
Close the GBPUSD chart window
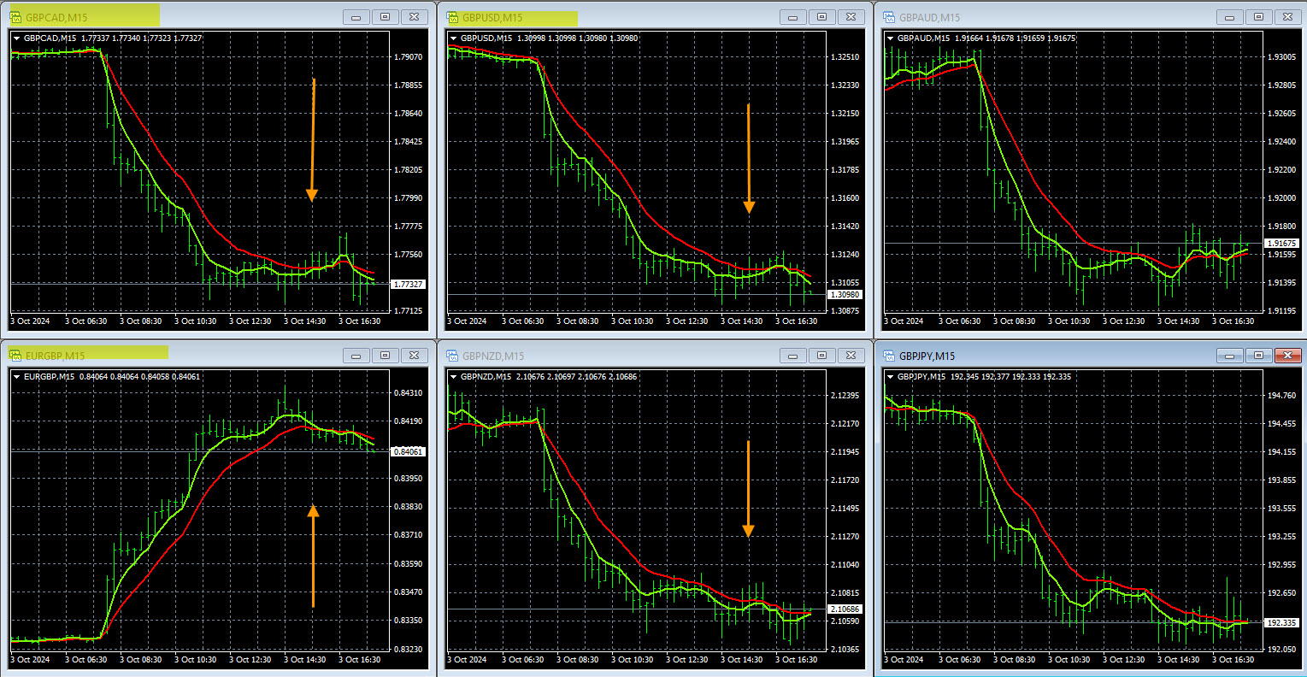851,17
